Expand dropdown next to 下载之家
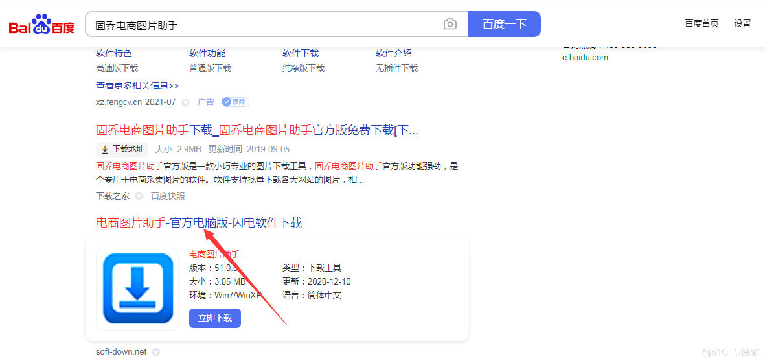This screenshot has width=765, height=363. coord(139,196)
